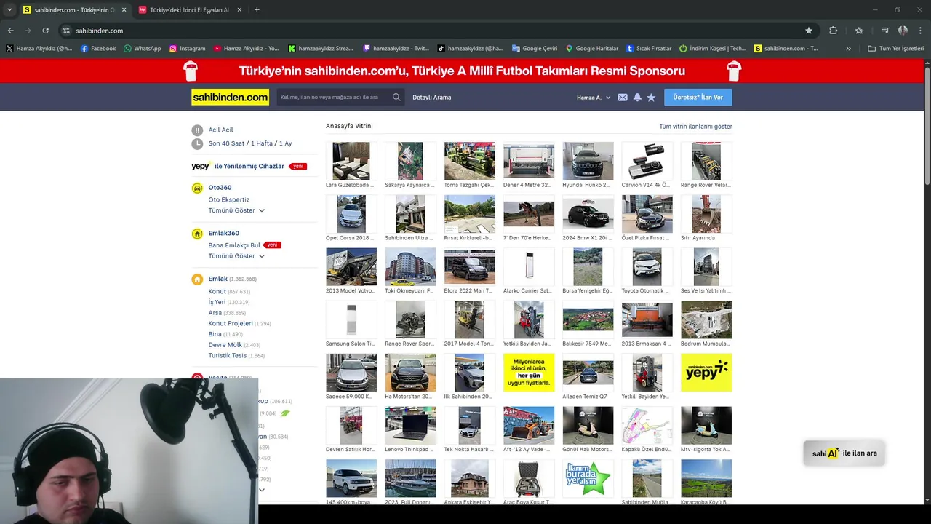
Task: Open a new browser tab
Action: click(257, 10)
